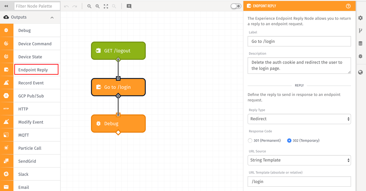Open the Reply Type dropdown showing Redirect
The height and width of the screenshot is (191, 366).
(x=299, y=119)
